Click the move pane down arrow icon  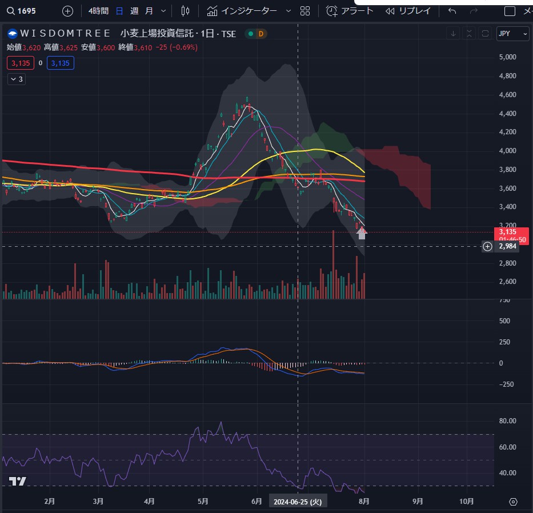(453, 34)
